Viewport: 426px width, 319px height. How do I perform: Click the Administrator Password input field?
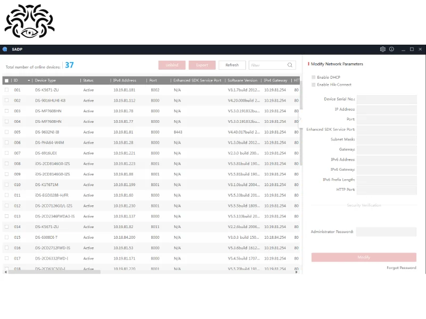tap(386, 232)
